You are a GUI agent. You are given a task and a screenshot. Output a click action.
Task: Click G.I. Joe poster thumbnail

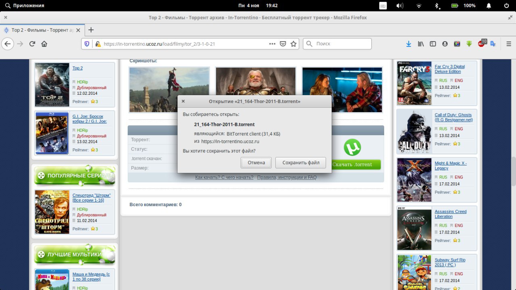pos(52,133)
